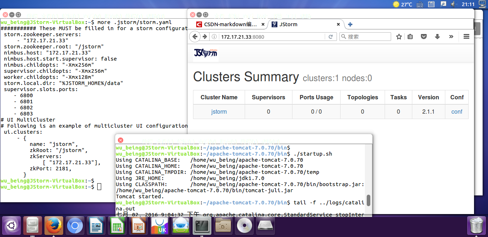Image resolution: width=488 pixels, height=237 pixels.
Task: Open the network connection indicator
Action: click(444, 4)
